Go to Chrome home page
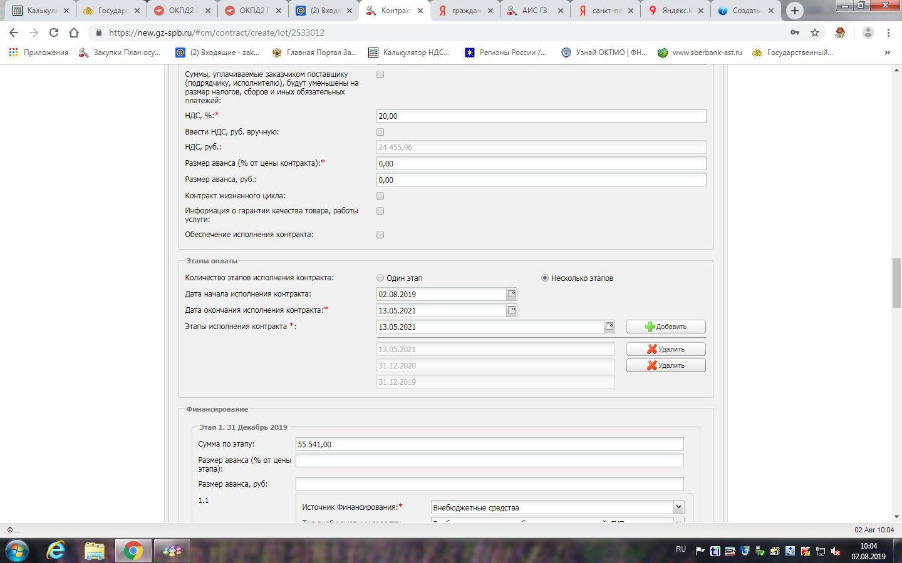This screenshot has width=902, height=563. click(x=74, y=33)
